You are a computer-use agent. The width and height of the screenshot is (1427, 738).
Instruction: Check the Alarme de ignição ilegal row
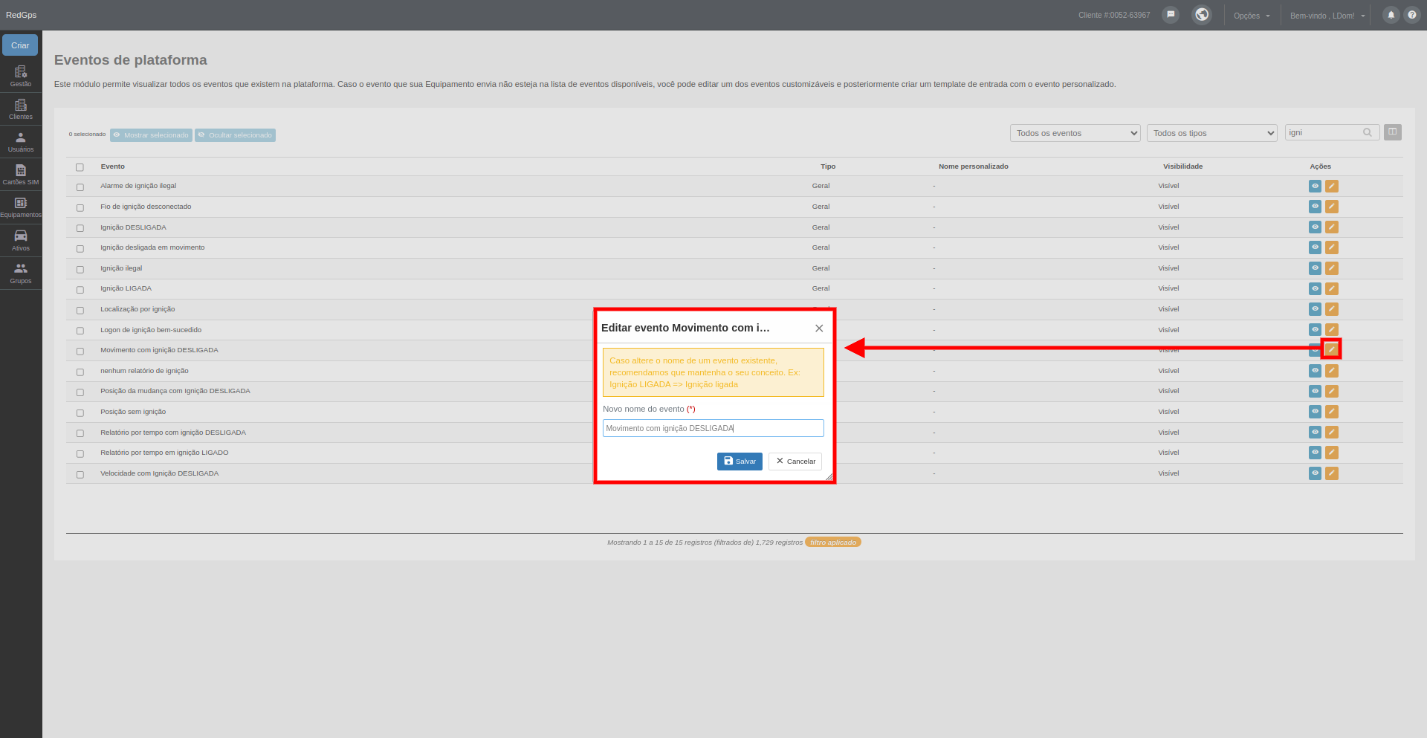coord(80,187)
